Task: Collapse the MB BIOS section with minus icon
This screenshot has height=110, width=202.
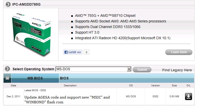Action: tap(7, 78)
